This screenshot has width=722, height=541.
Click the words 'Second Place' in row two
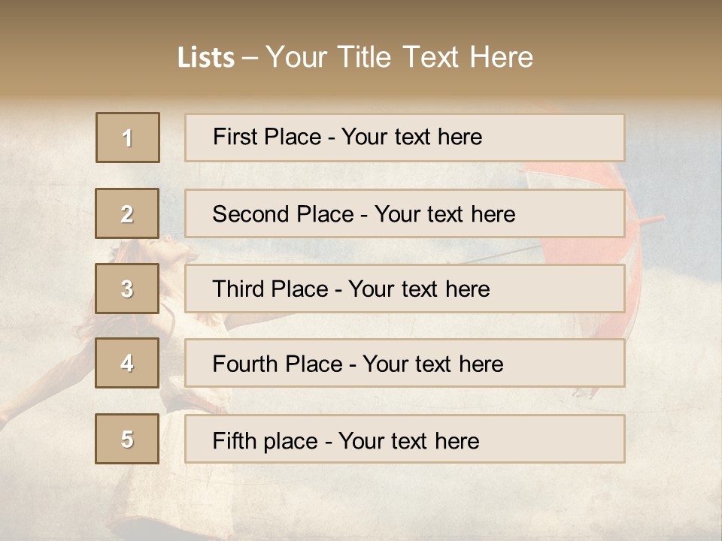(284, 214)
